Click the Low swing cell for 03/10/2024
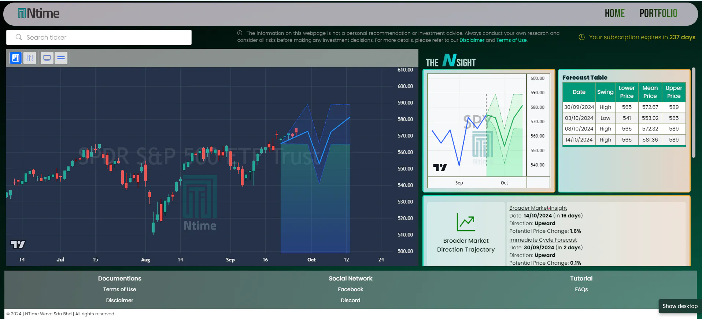The width and height of the screenshot is (702, 319). coord(605,118)
